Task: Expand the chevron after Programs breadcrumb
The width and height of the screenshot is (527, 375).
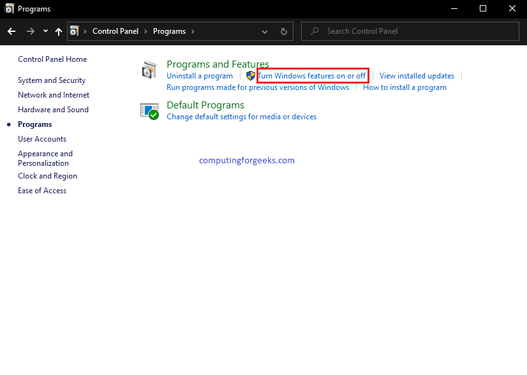Action: 193,32
